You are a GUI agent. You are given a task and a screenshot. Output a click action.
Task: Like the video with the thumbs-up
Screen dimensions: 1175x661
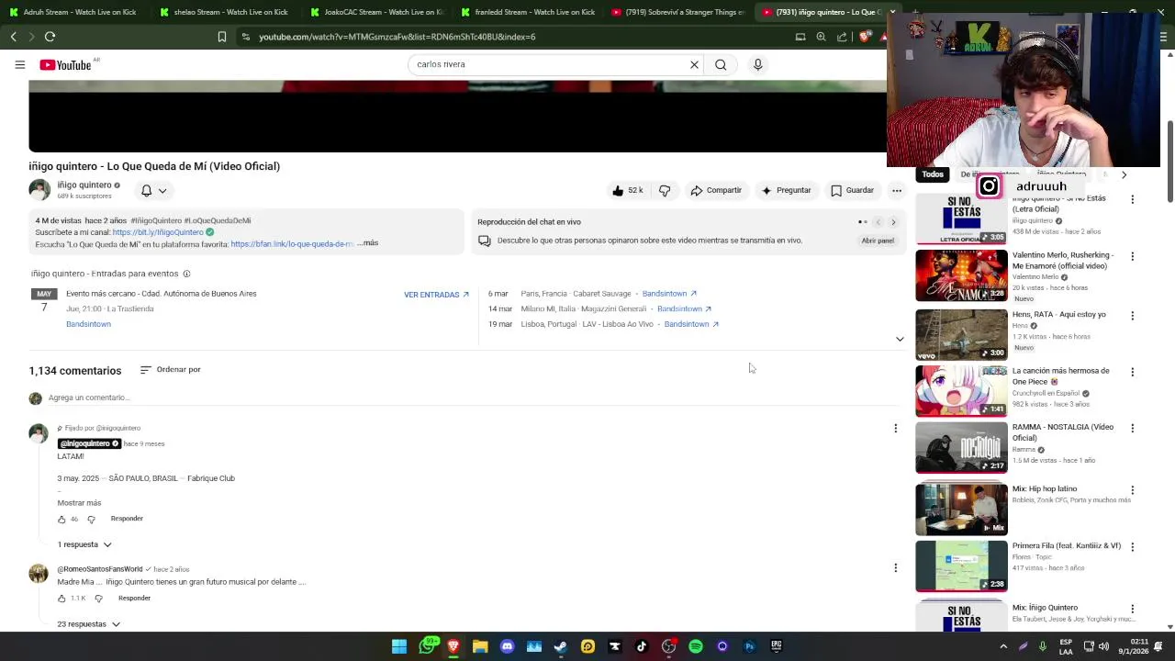coord(627,190)
